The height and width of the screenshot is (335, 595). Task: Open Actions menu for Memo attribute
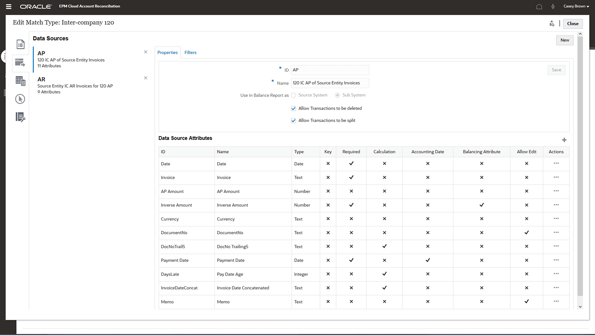coord(556,301)
